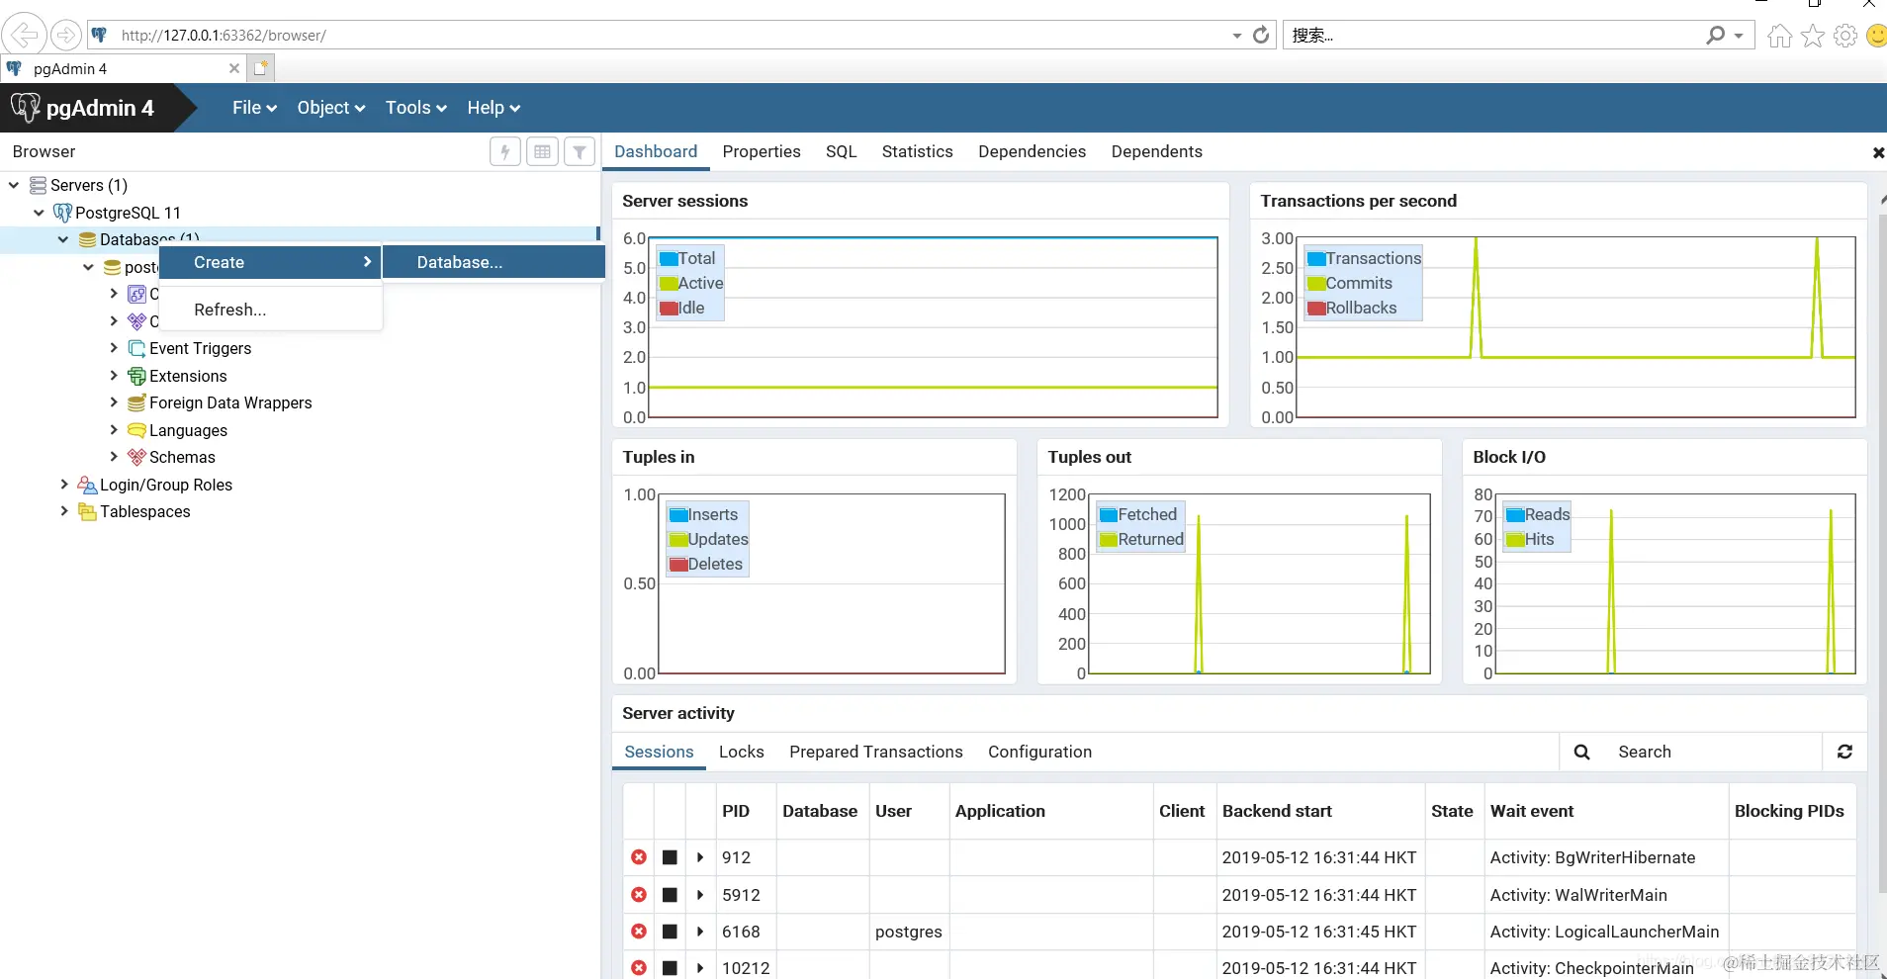Screen dimensions: 1887x979
Task: Expand the Login/Group Roles node
Action: [63, 485]
